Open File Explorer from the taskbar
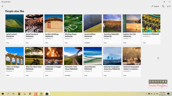 pos(24,94)
